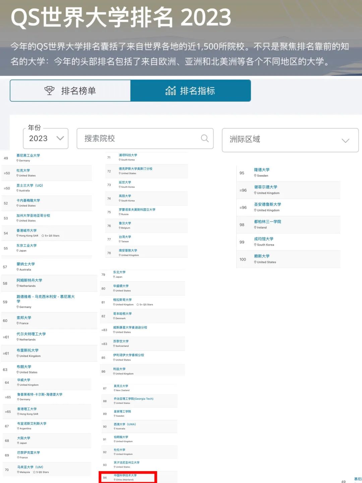This screenshot has height=483, width=362.
Task: Select the 台湾大学 link
Action: (125, 237)
